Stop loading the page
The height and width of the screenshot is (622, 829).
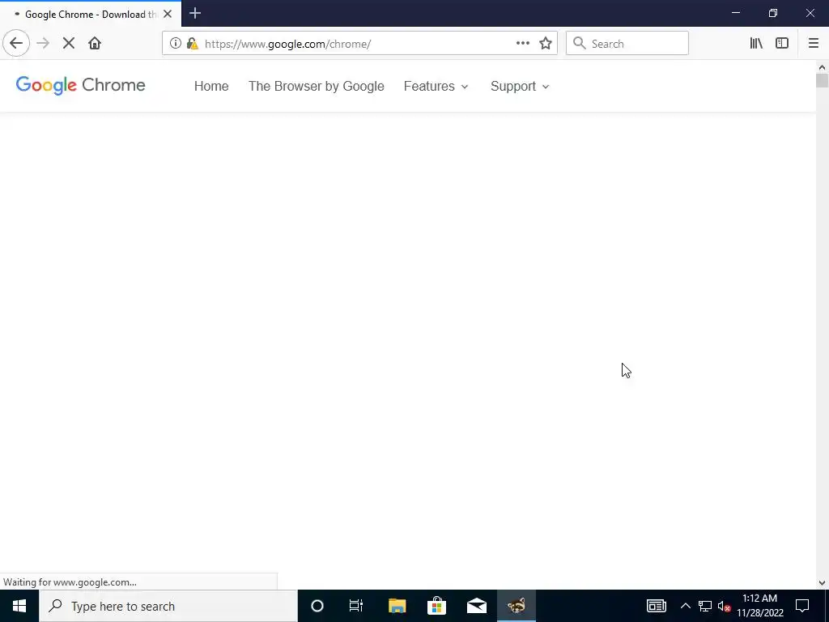[x=69, y=44]
